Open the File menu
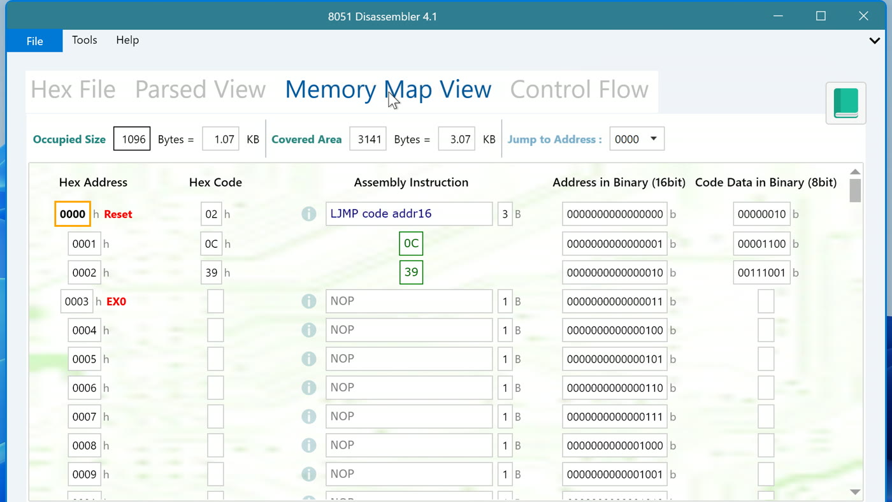 coord(34,41)
